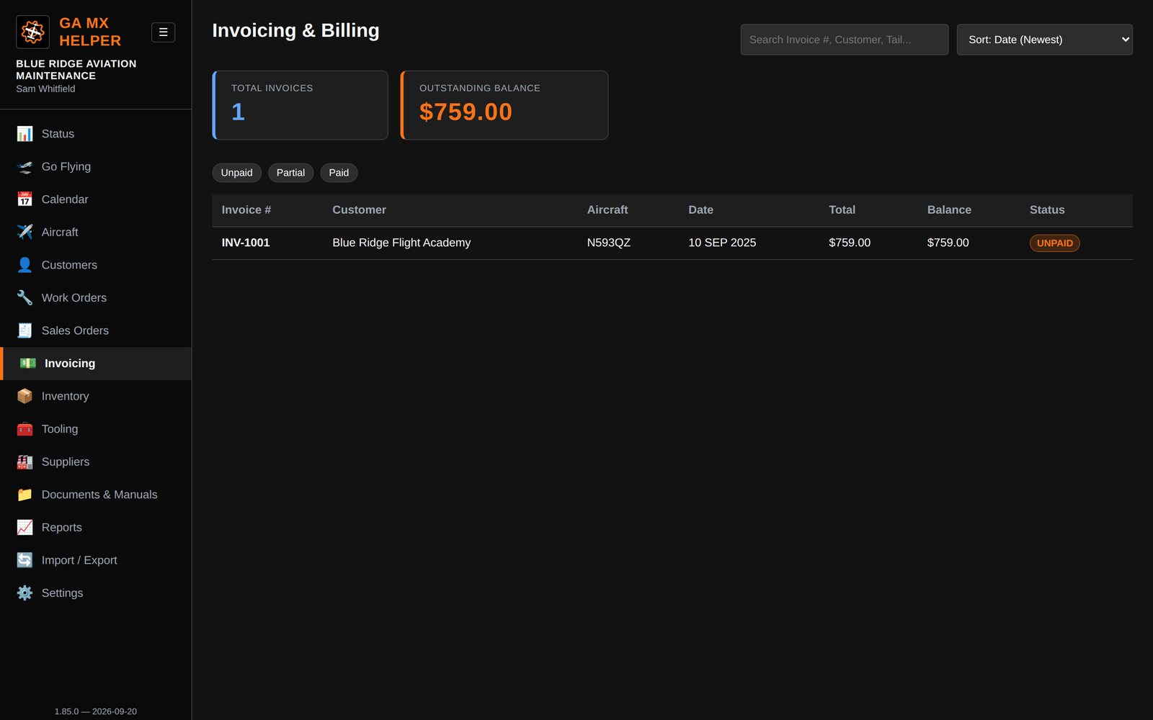1153x720 pixels.
Task: Open the Sort: Date (Newest) dropdown
Action: pos(1044,40)
